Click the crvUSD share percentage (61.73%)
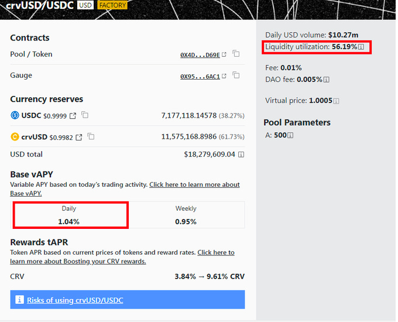 (232, 137)
